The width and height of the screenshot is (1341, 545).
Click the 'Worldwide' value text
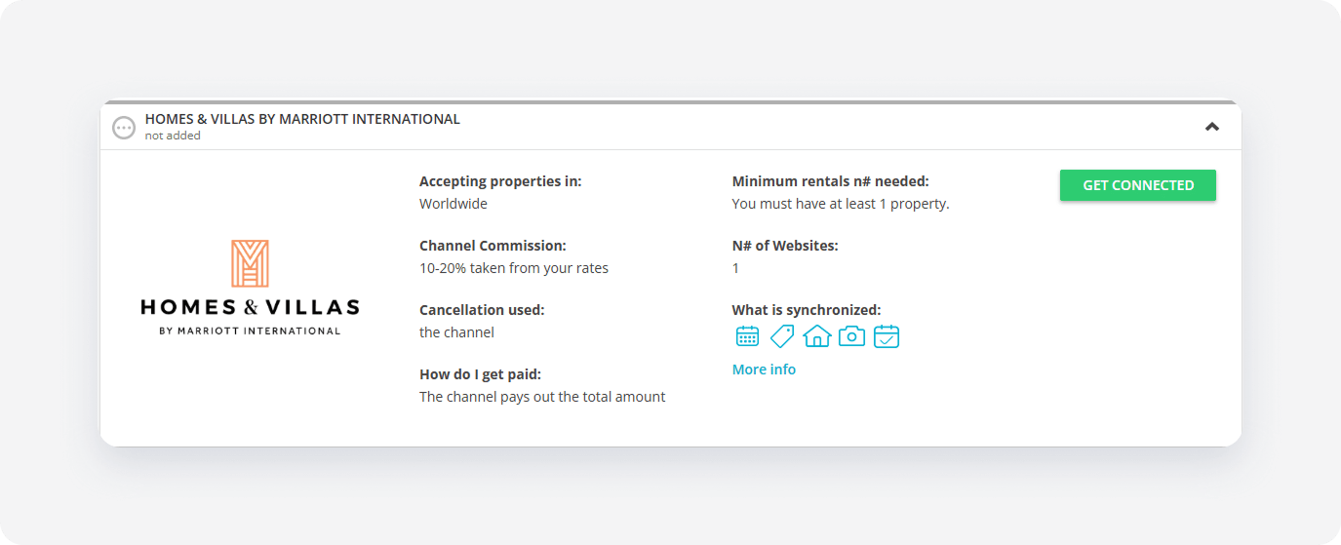click(x=454, y=204)
